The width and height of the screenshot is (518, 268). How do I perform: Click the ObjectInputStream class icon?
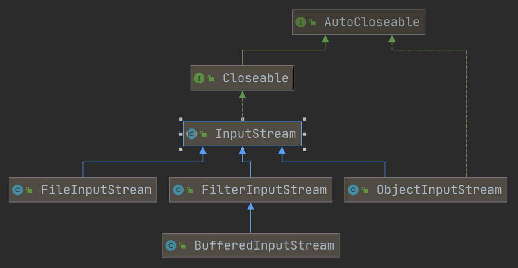click(353, 190)
